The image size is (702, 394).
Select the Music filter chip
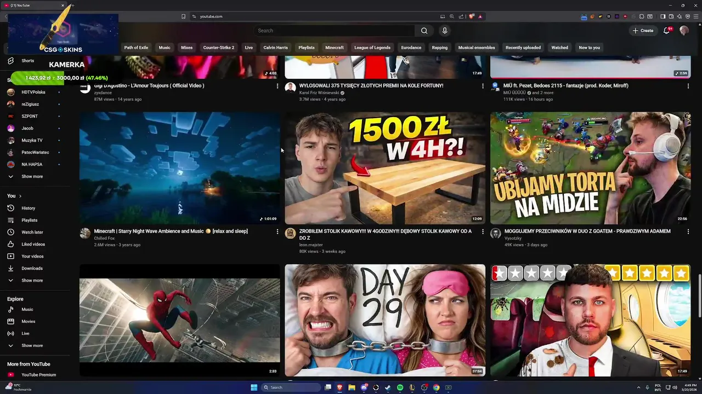[x=165, y=48]
